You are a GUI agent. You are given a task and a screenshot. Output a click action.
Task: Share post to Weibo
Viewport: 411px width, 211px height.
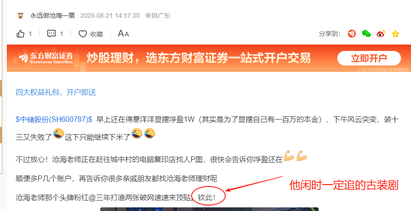(x=381, y=34)
